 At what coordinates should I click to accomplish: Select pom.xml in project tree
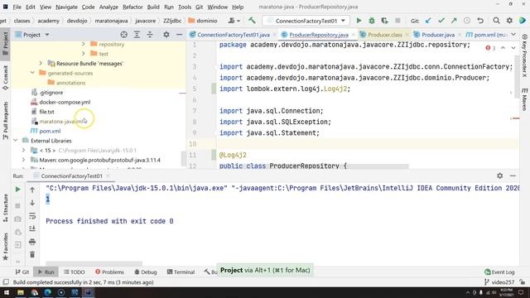50,131
